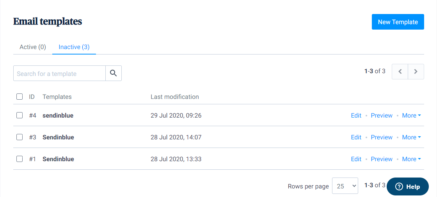
Task: Go to previous page with left chevron
Action: click(400, 72)
